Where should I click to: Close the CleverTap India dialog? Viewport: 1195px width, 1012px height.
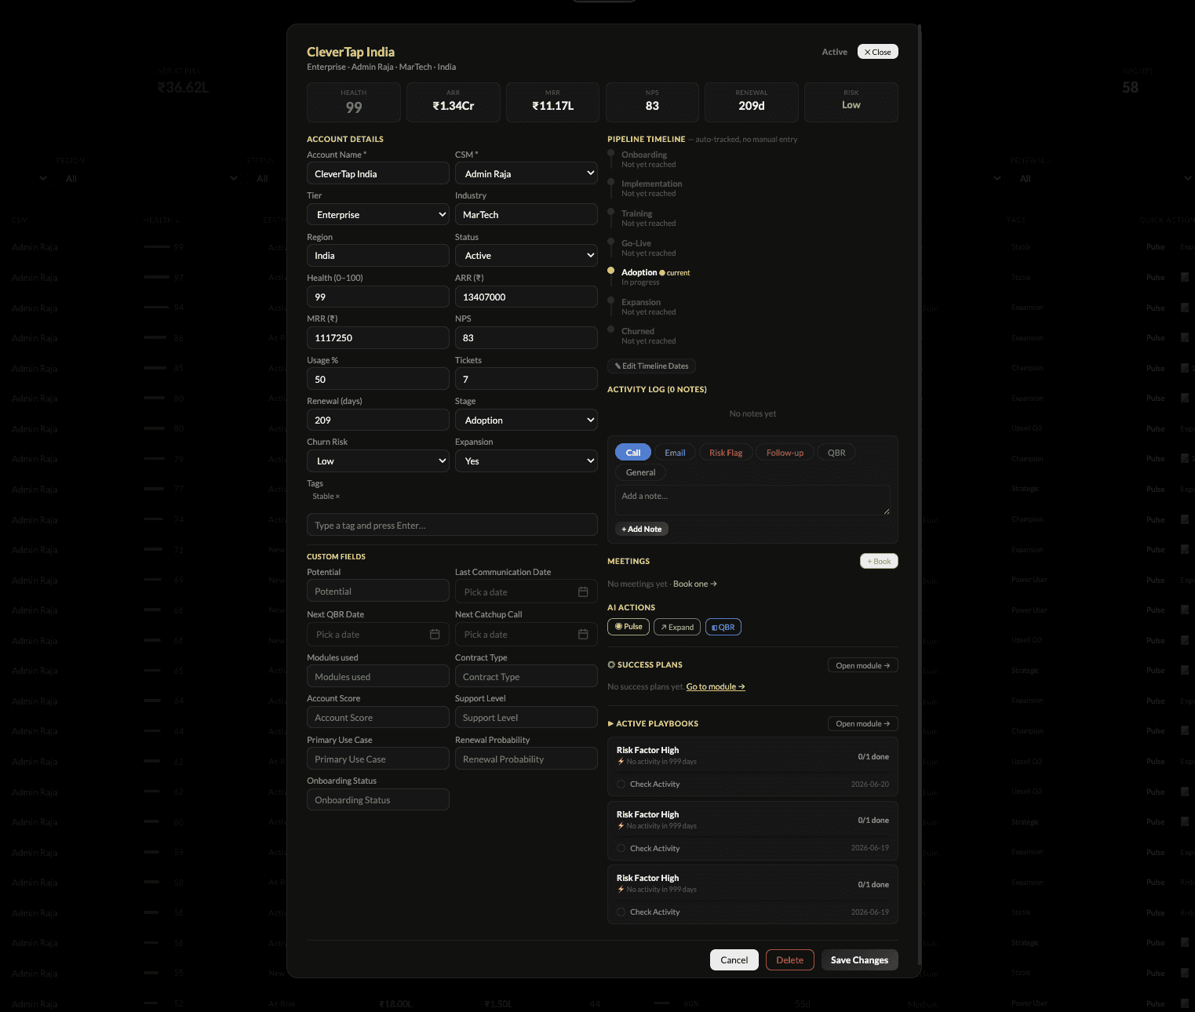(878, 52)
